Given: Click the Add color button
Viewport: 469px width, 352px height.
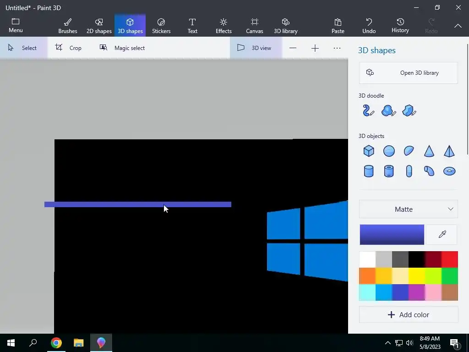Looking at the screenshot, I should tap(408, 314).
